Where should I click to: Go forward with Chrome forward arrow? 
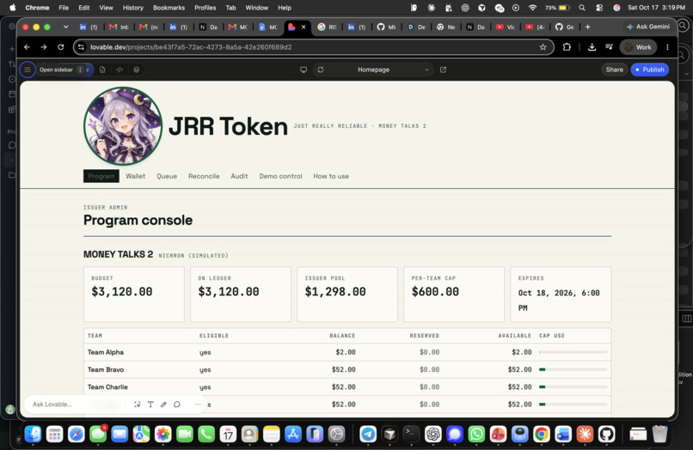(x=44, y=47)
